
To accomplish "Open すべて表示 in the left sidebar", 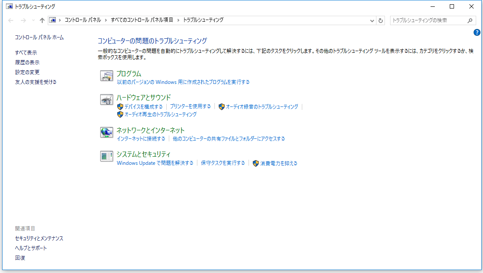I will [x=26, y=53].
